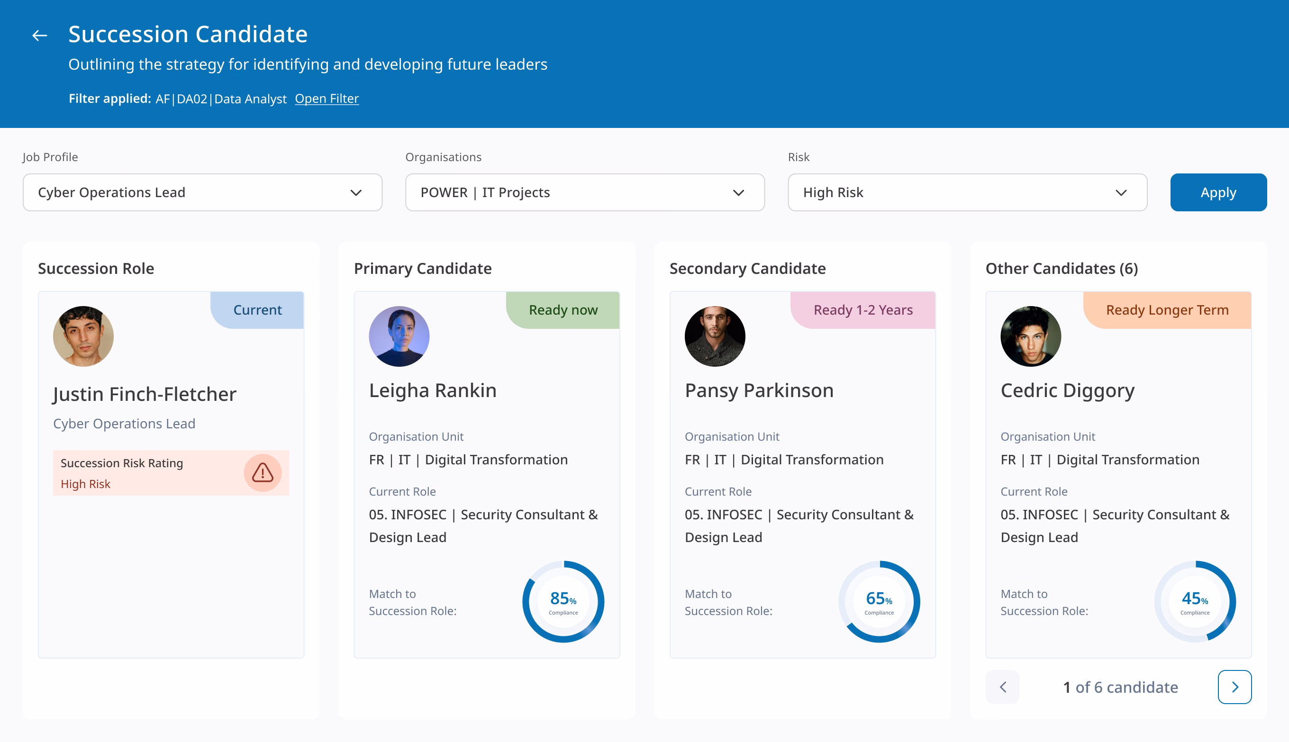Expand the Job Profile dropdown
This screenshot has width=1289, height=742.
coord(202,193)
